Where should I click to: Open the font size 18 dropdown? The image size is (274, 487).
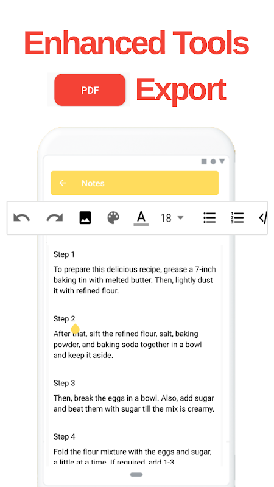pos(172,218)
